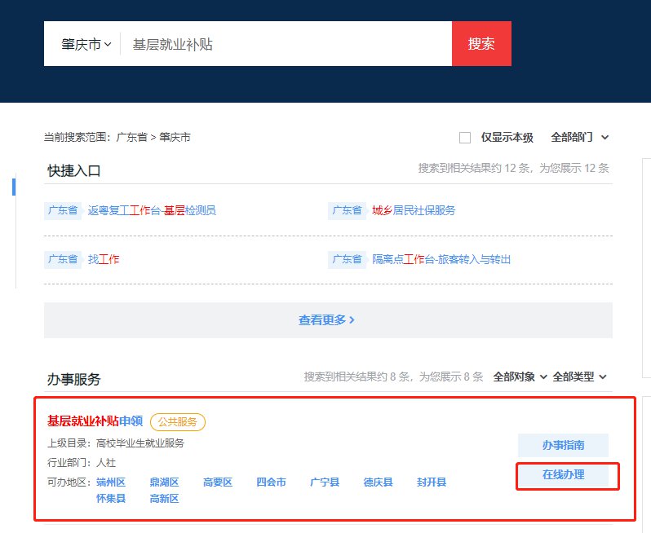
Task: Select the 四会市 region link
Action: click(271, 482)
